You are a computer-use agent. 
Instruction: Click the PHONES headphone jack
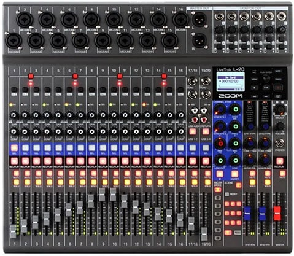click(280, 143)
